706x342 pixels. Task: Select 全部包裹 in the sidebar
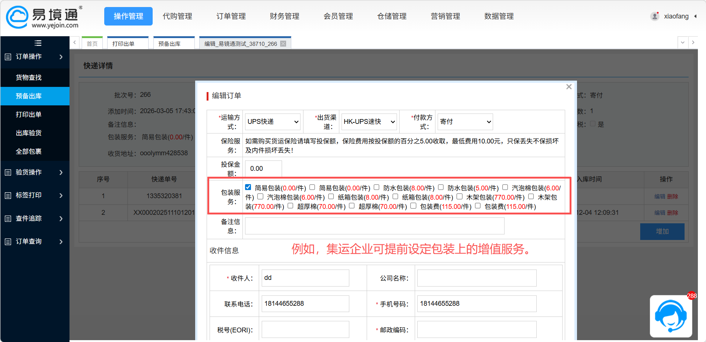(x=35, y=152)
